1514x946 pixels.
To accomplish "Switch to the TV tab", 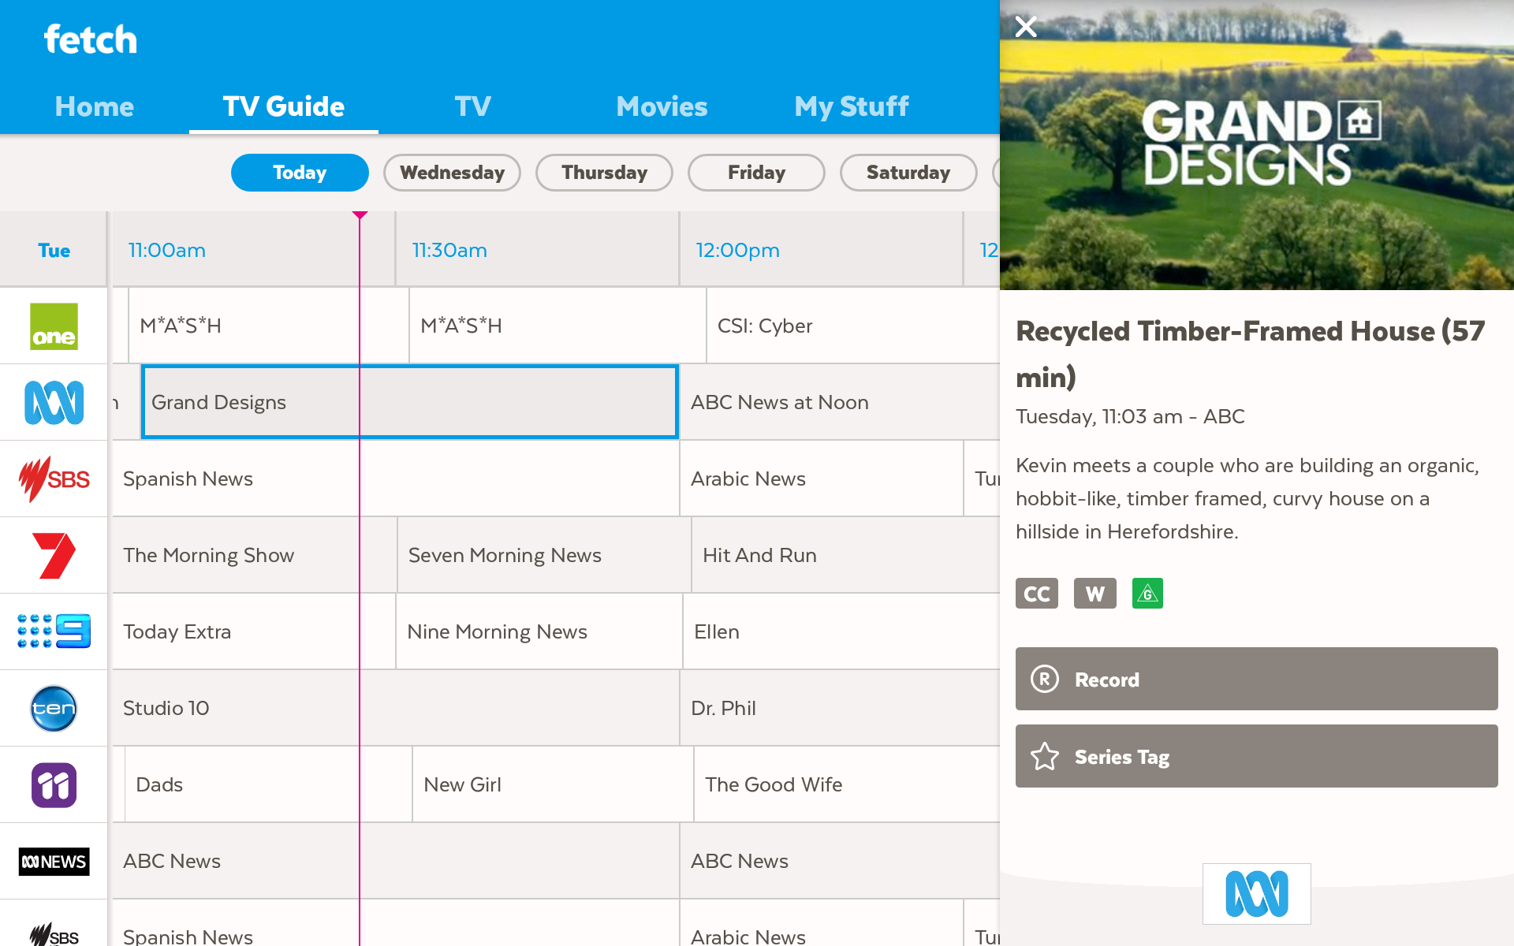I will (473, 106).
